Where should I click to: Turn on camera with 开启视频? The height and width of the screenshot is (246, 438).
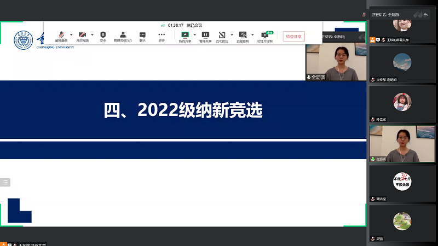(x=82, y=36)
